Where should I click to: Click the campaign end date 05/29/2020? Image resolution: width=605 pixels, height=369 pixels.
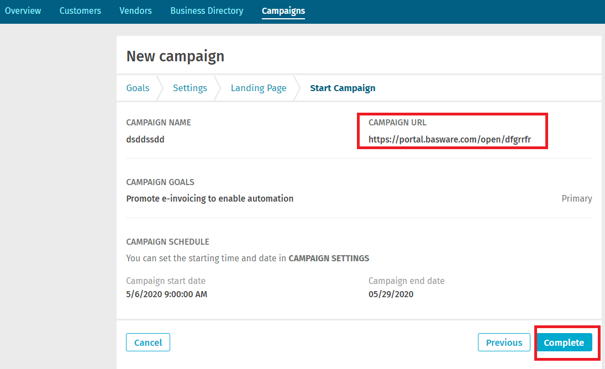pos(391,294)
